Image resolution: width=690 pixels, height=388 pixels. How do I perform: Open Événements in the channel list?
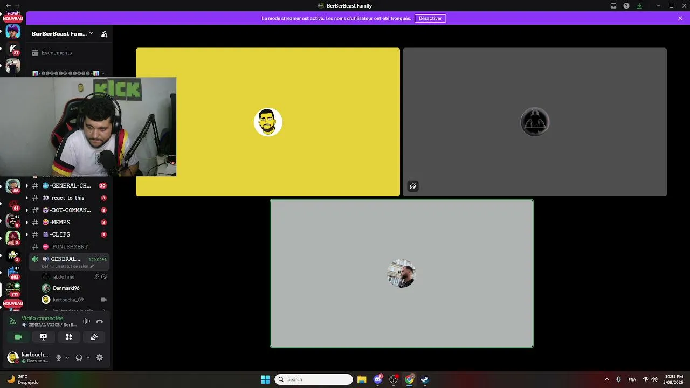[57, 53]
